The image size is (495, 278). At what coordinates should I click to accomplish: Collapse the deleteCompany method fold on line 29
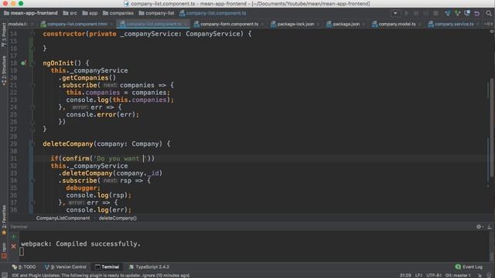[32, 144]
